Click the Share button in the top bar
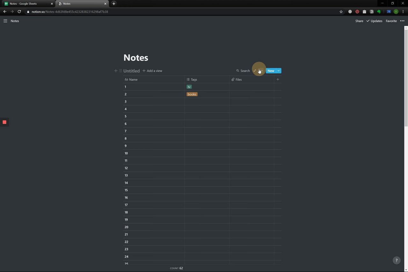The height and width of the screenshot is (272, 408). (x=359, y=21)
